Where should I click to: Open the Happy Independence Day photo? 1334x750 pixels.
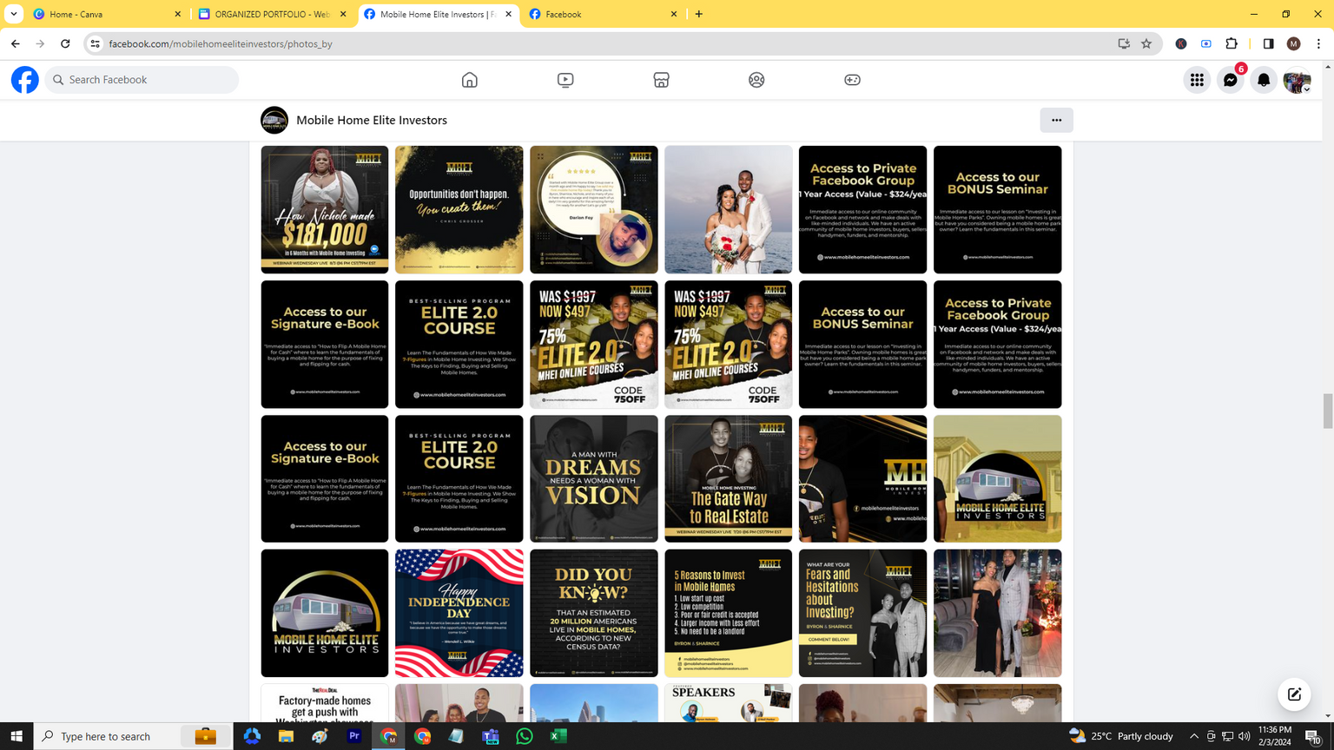point(459,613)
